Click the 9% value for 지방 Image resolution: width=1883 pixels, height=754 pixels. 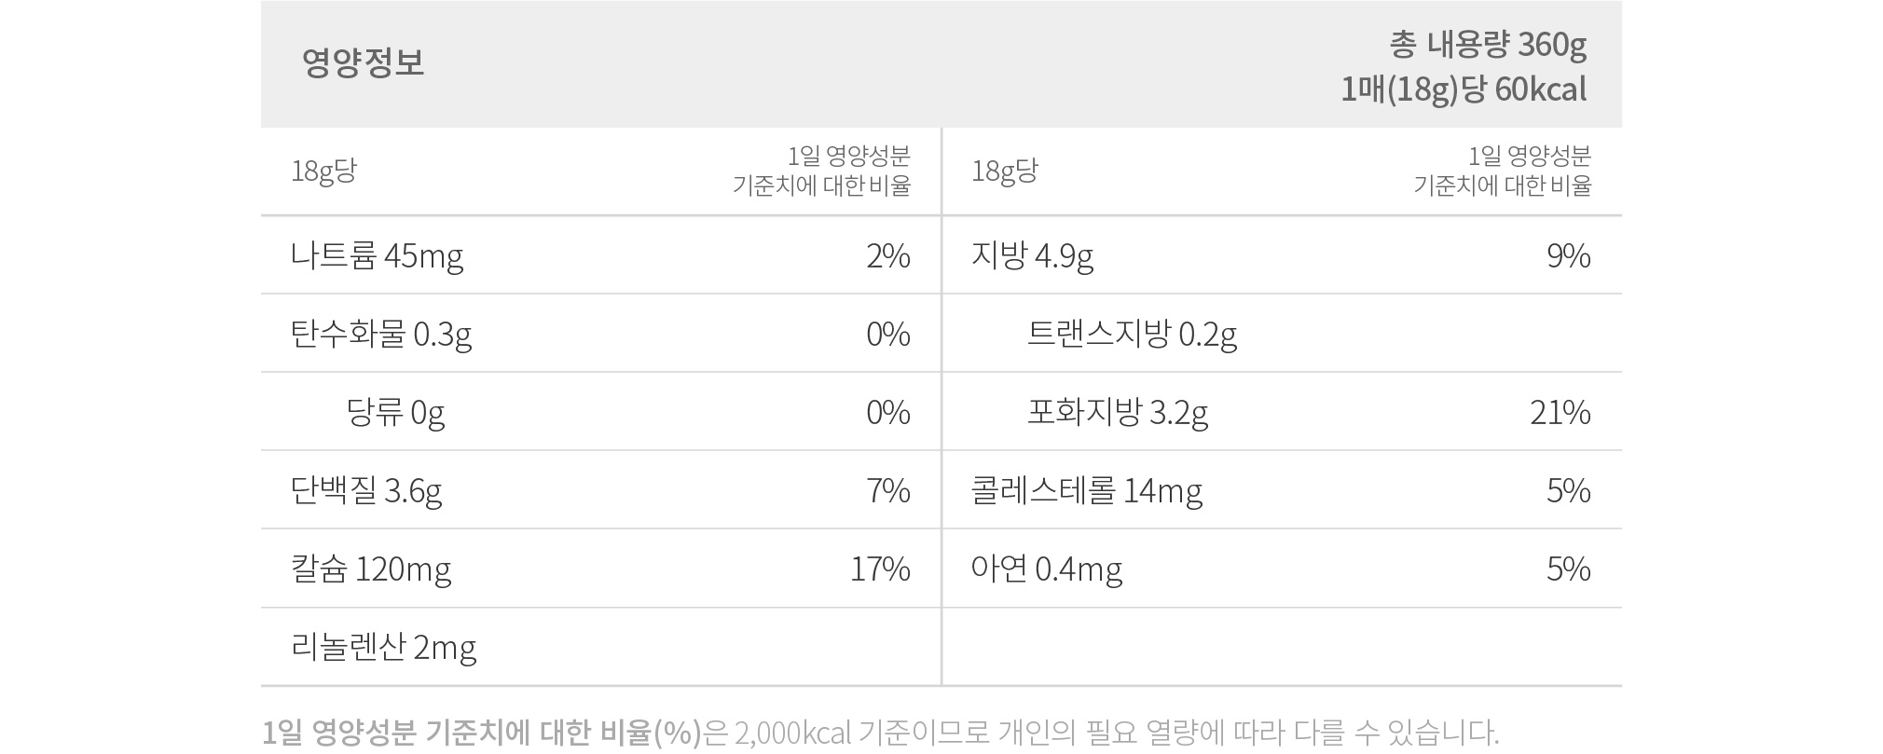pyautogui.click(x=1569, y=255)
